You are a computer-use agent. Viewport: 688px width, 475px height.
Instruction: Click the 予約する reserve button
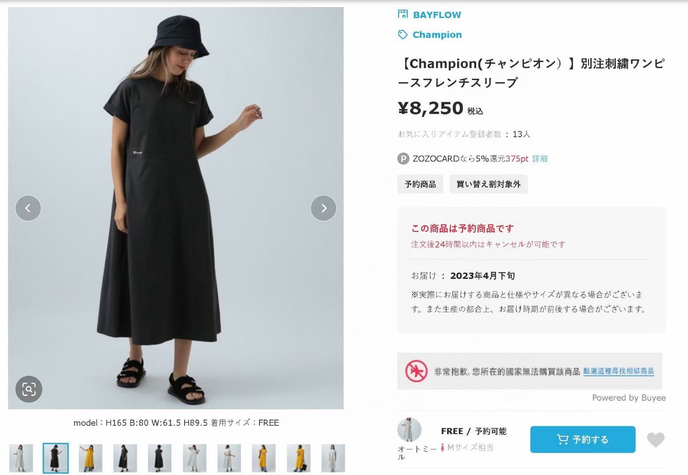(582, 440)
